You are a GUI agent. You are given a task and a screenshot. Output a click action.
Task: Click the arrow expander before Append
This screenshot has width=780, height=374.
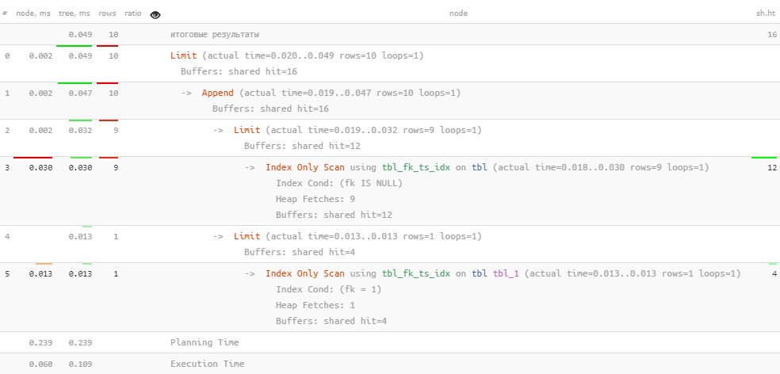coord(186,93)
